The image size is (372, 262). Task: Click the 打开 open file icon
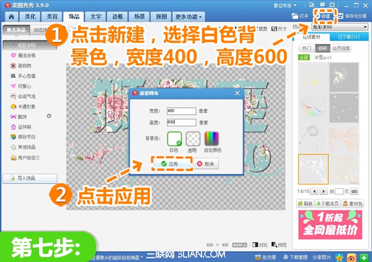point(299,16)
